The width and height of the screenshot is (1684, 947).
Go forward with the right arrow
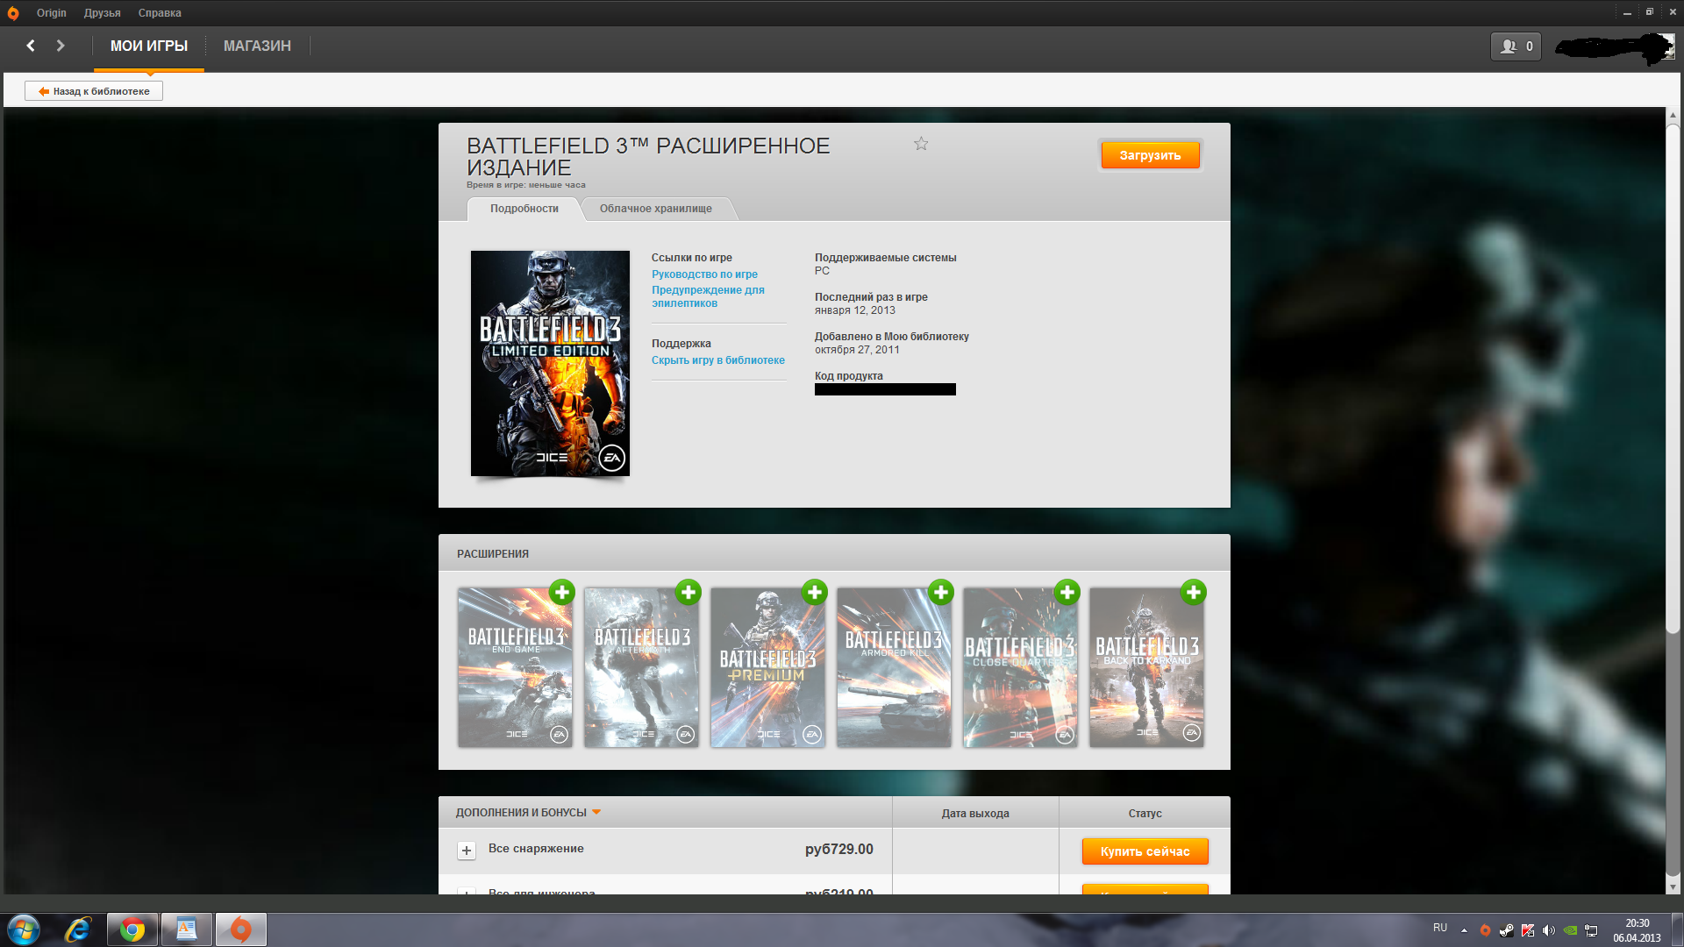coord(61,46)
